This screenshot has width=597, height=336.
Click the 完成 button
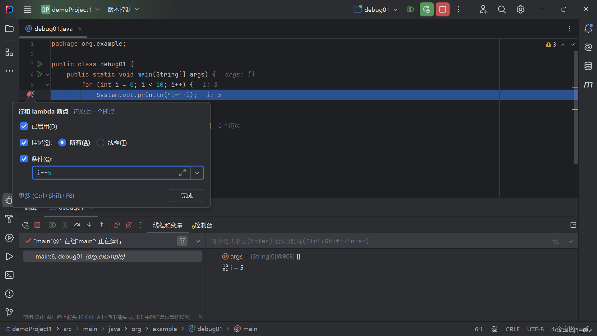pyautogui.click(x=187, y=196)
